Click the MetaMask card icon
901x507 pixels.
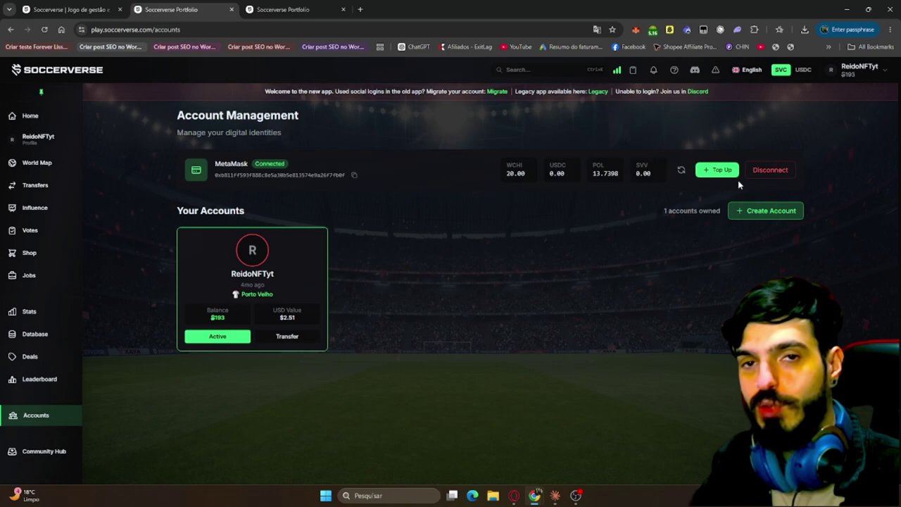(196, 170)
